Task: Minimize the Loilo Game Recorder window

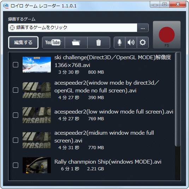Action: [x=155, y=5]
